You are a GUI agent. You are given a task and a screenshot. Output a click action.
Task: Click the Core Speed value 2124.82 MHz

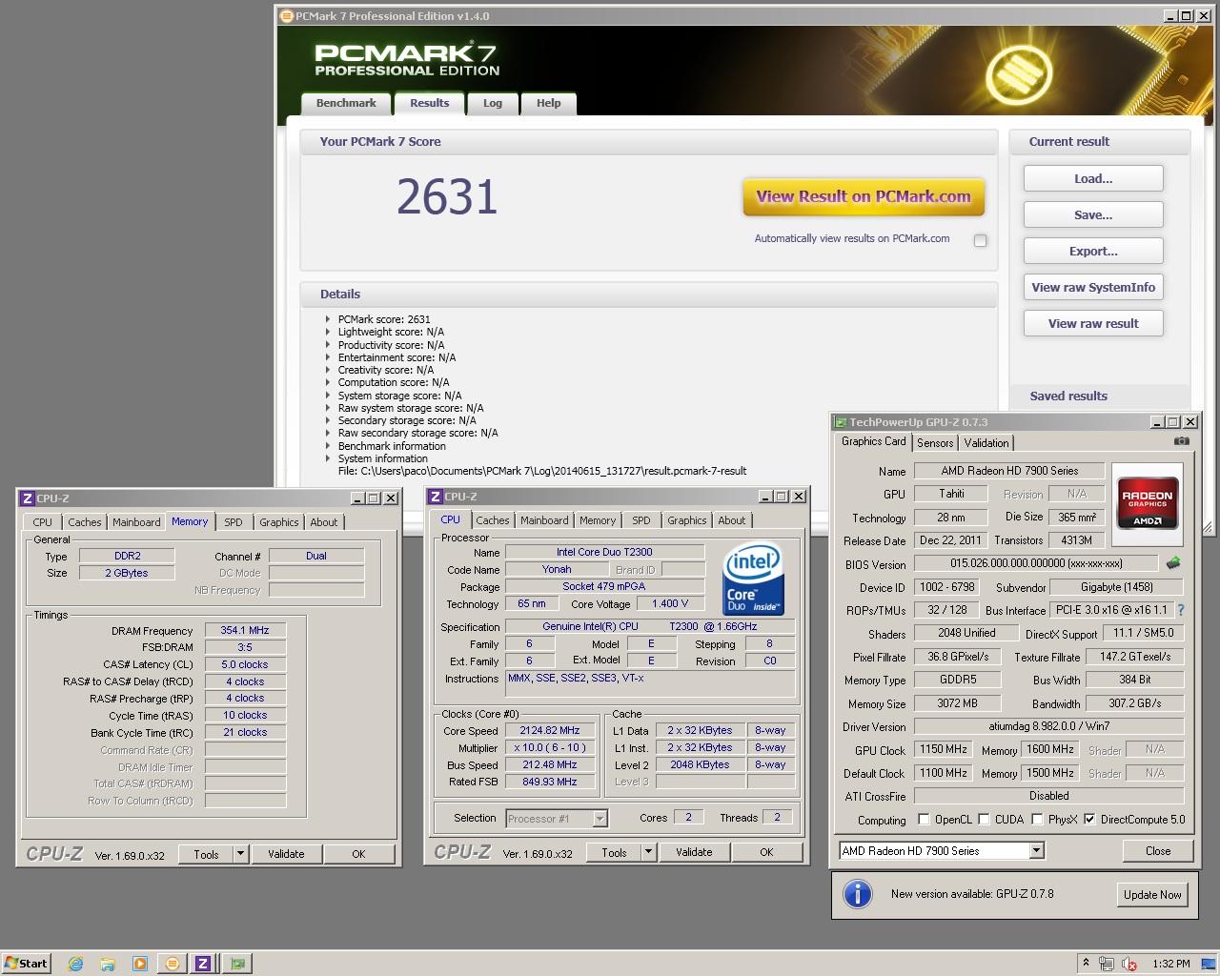(x=550, y=730)
